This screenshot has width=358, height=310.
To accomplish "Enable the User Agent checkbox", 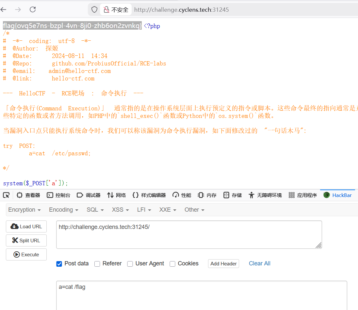I will [x=130, y=264].
